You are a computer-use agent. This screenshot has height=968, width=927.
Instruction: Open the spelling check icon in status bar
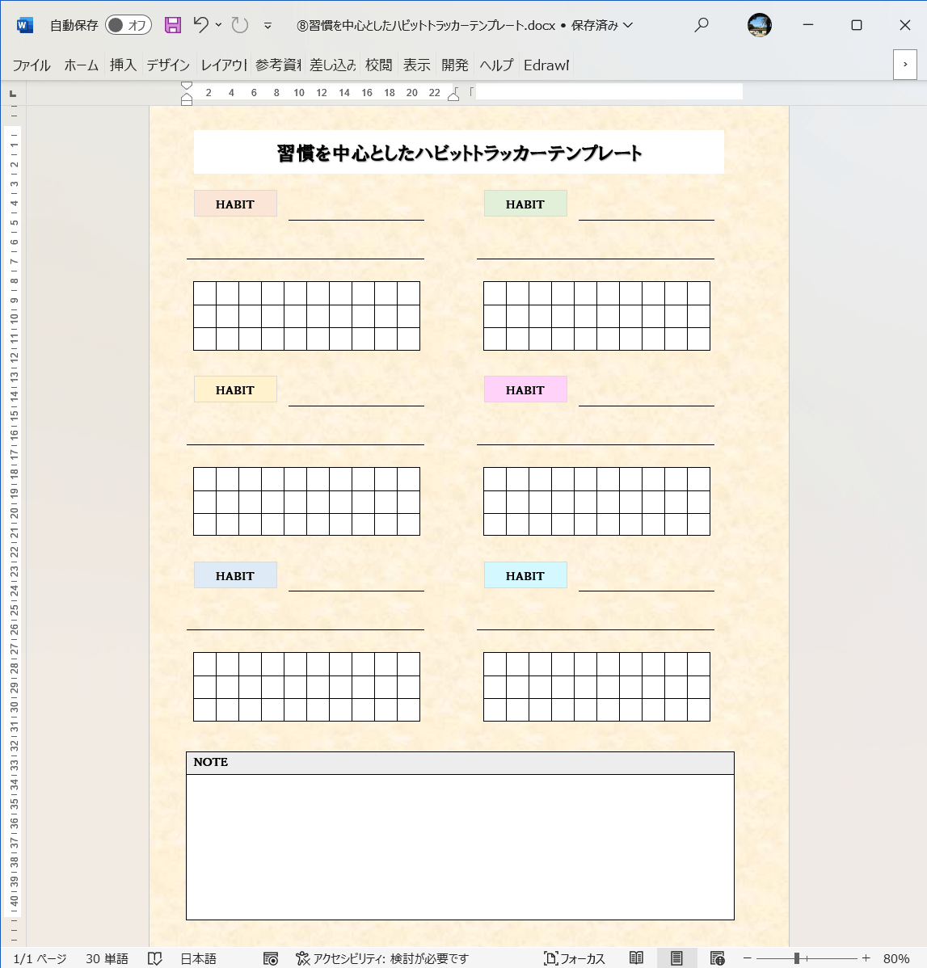[x=154, y=958]
